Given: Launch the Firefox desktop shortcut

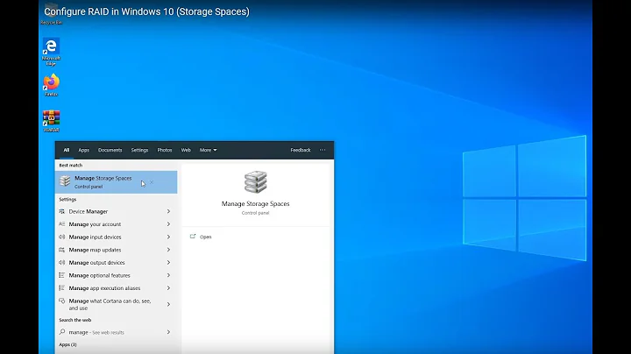Looking at the screenshot, I should click(51, 85).
